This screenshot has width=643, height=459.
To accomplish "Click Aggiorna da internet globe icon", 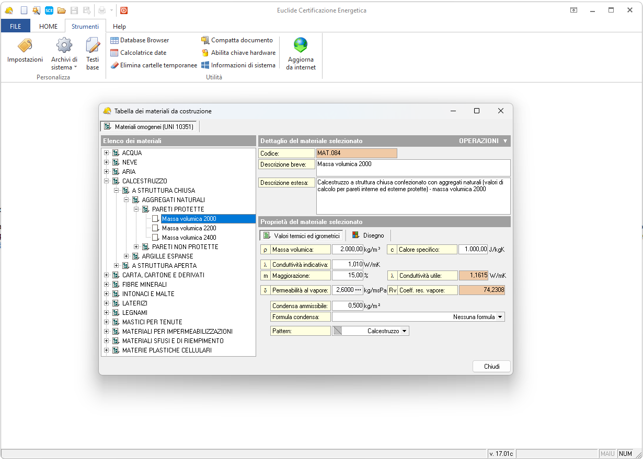I will click(x=301, y=46).
